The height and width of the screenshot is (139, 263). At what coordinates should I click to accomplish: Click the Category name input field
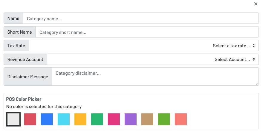(x=140, y=18)
